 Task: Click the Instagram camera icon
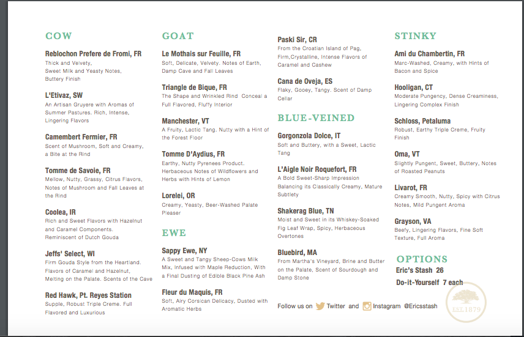coord(367,306)
